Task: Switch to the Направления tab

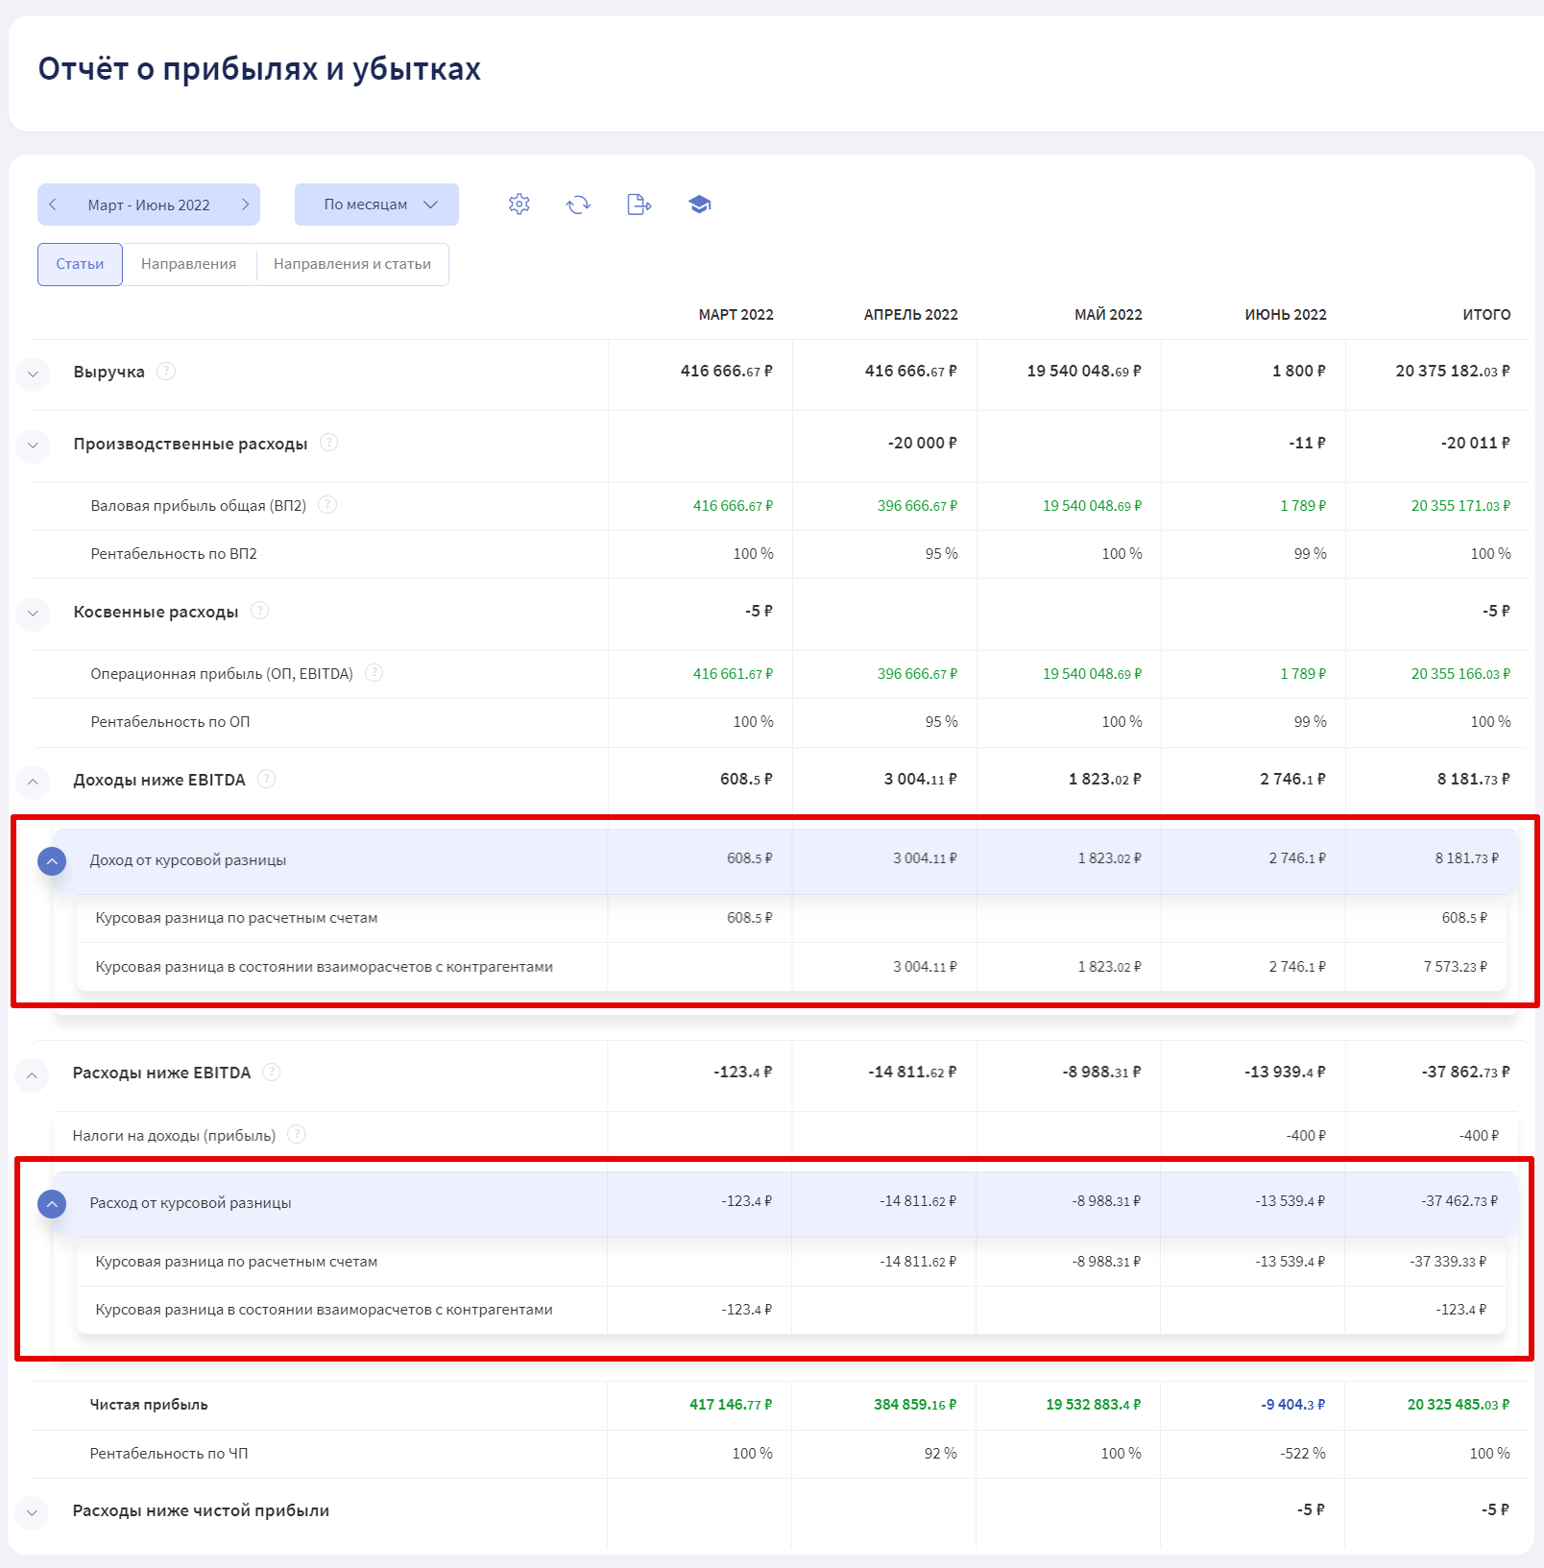Action: pyautogui.click(x=188, y=264)
